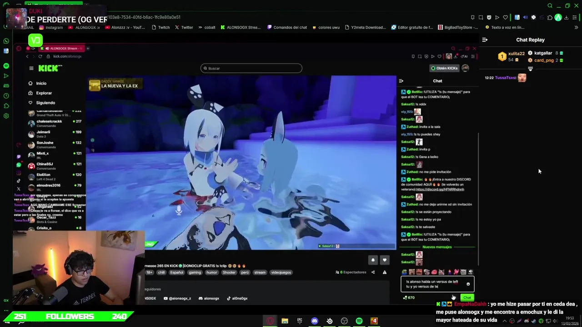582x327 pixels.
Task: Open sidebar history clock icon
Action: 6,96
